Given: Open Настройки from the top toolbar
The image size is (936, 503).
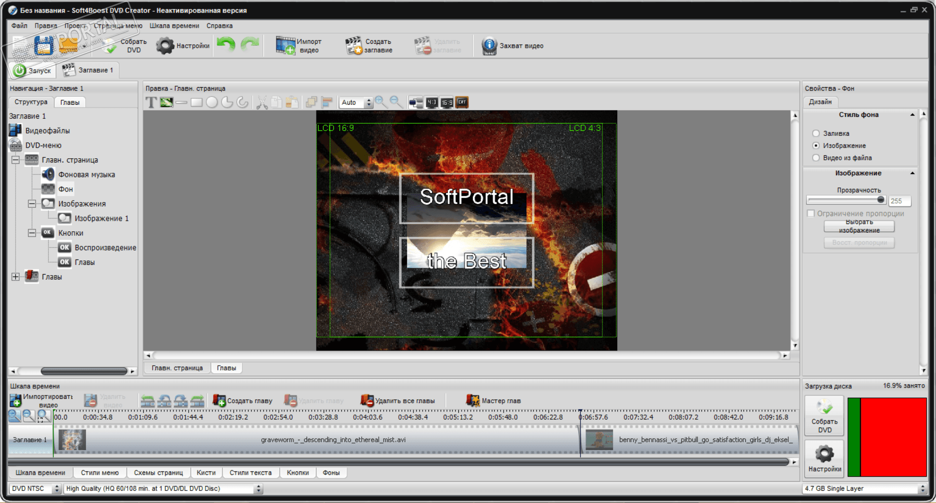Looking at the screenshot, I should (183, 46).
